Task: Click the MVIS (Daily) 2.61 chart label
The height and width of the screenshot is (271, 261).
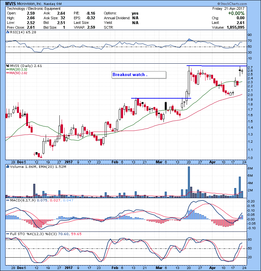Action: (x=26, y=66)
